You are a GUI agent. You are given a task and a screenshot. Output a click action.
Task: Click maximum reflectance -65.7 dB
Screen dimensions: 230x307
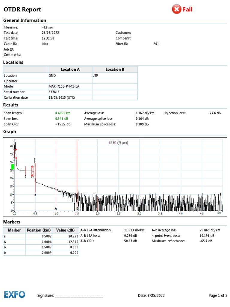pos(206,241)
